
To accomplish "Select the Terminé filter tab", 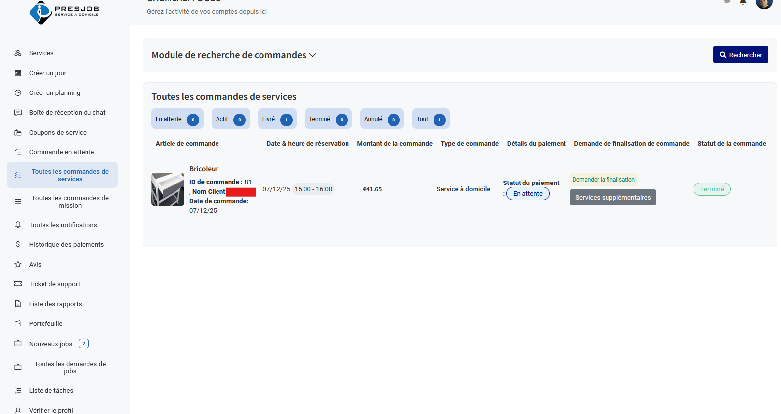I will click(328, 119).
